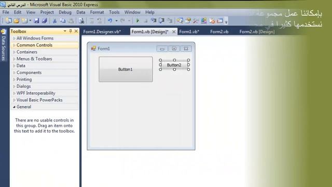Open the Debug menu
The height and width of the screenshot is (187, 332).
click(65, 12)
